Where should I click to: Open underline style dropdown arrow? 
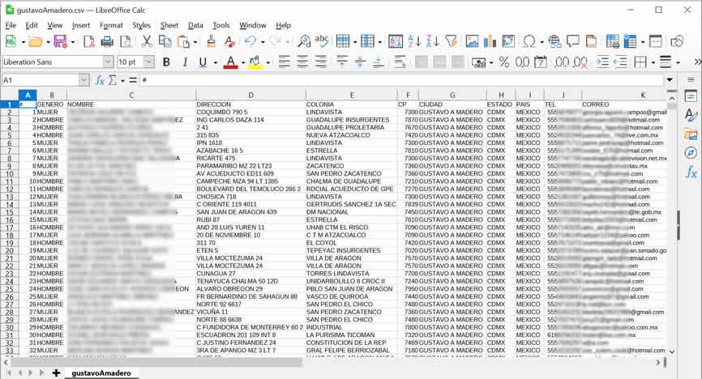(x=216, y=62)
